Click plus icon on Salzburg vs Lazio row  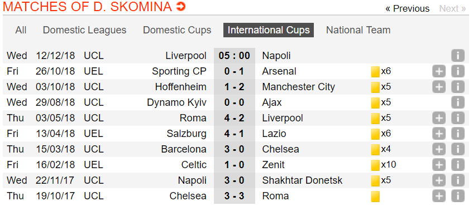(x=438, y=134)
